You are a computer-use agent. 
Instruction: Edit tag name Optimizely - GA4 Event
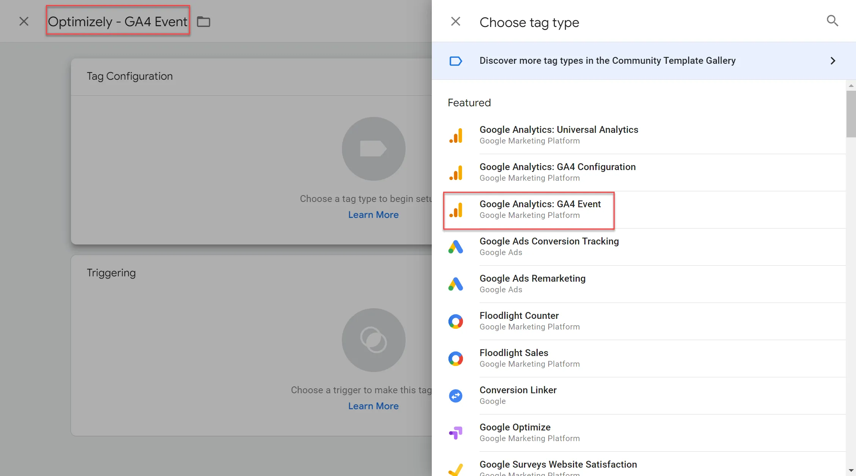(x=118, y=22)
